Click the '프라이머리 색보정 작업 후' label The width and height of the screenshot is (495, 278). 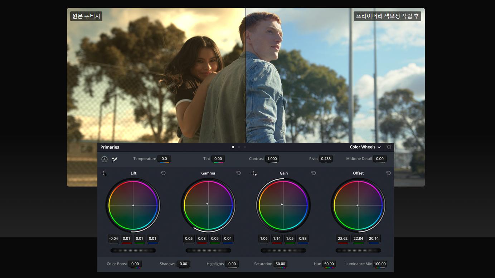click(x=387, y=16)
